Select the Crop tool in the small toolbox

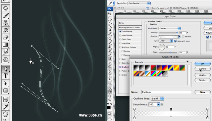point(110,30)
